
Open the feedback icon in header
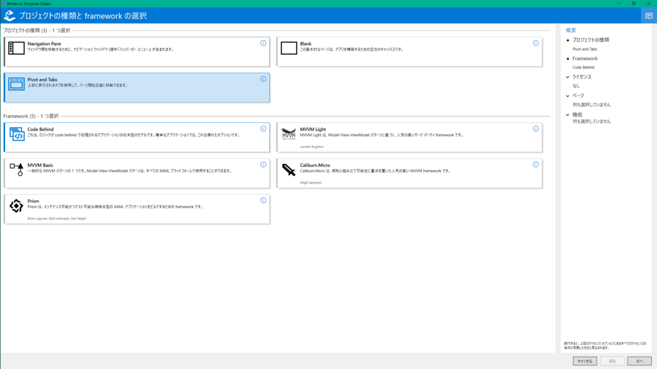tap(649, 16)
